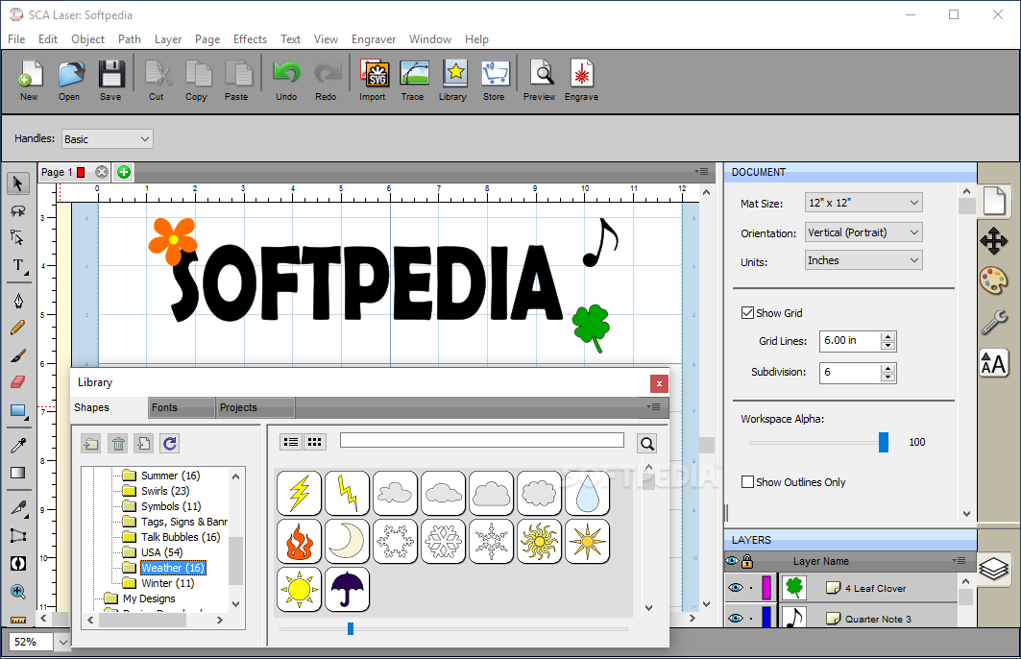Viewport: 1021px width, 659px height.
Task: Open the Position & Size move panel
Action: (994, 241)
